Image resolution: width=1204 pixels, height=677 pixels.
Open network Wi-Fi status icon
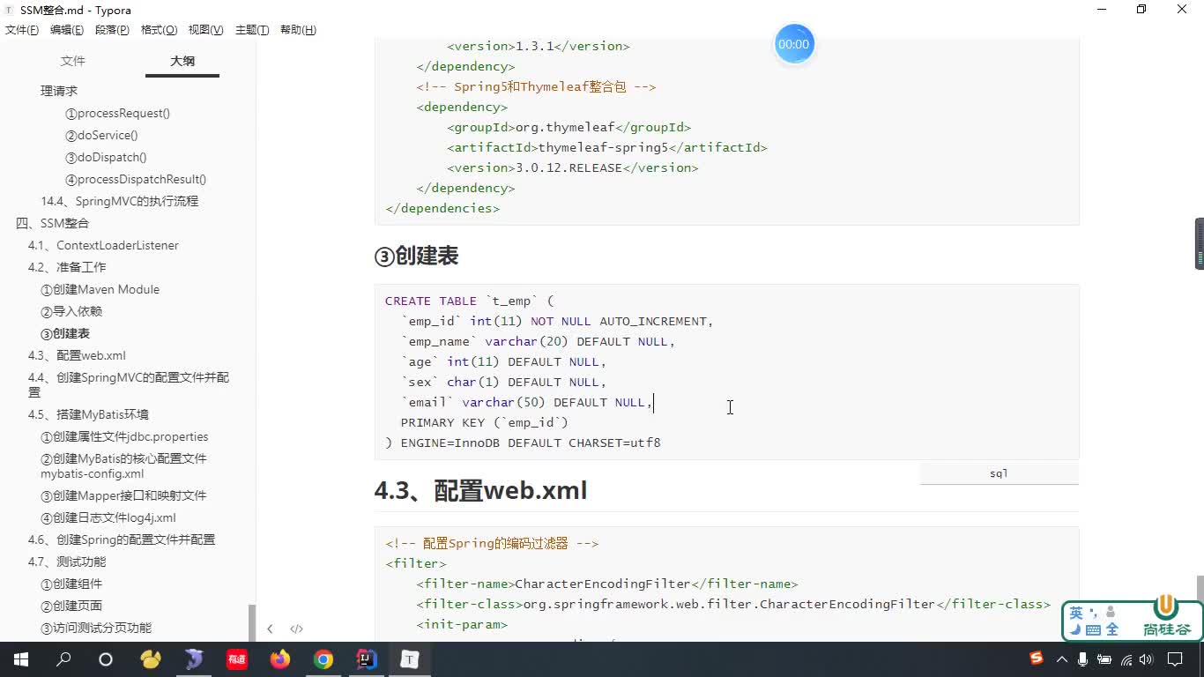(x=1126, y=659)
